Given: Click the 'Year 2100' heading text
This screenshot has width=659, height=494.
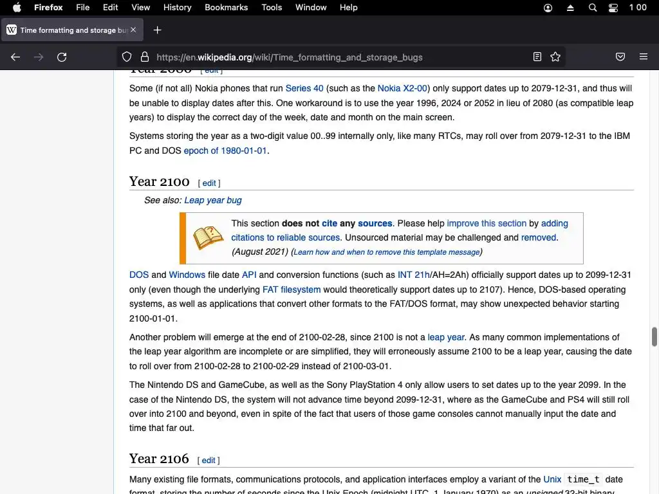Looking at the screenshot, I should (160, 181).
